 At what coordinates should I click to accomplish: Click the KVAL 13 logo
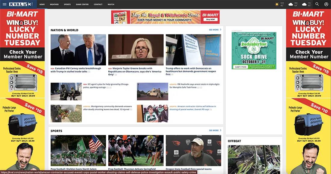(x=21, y=4)
